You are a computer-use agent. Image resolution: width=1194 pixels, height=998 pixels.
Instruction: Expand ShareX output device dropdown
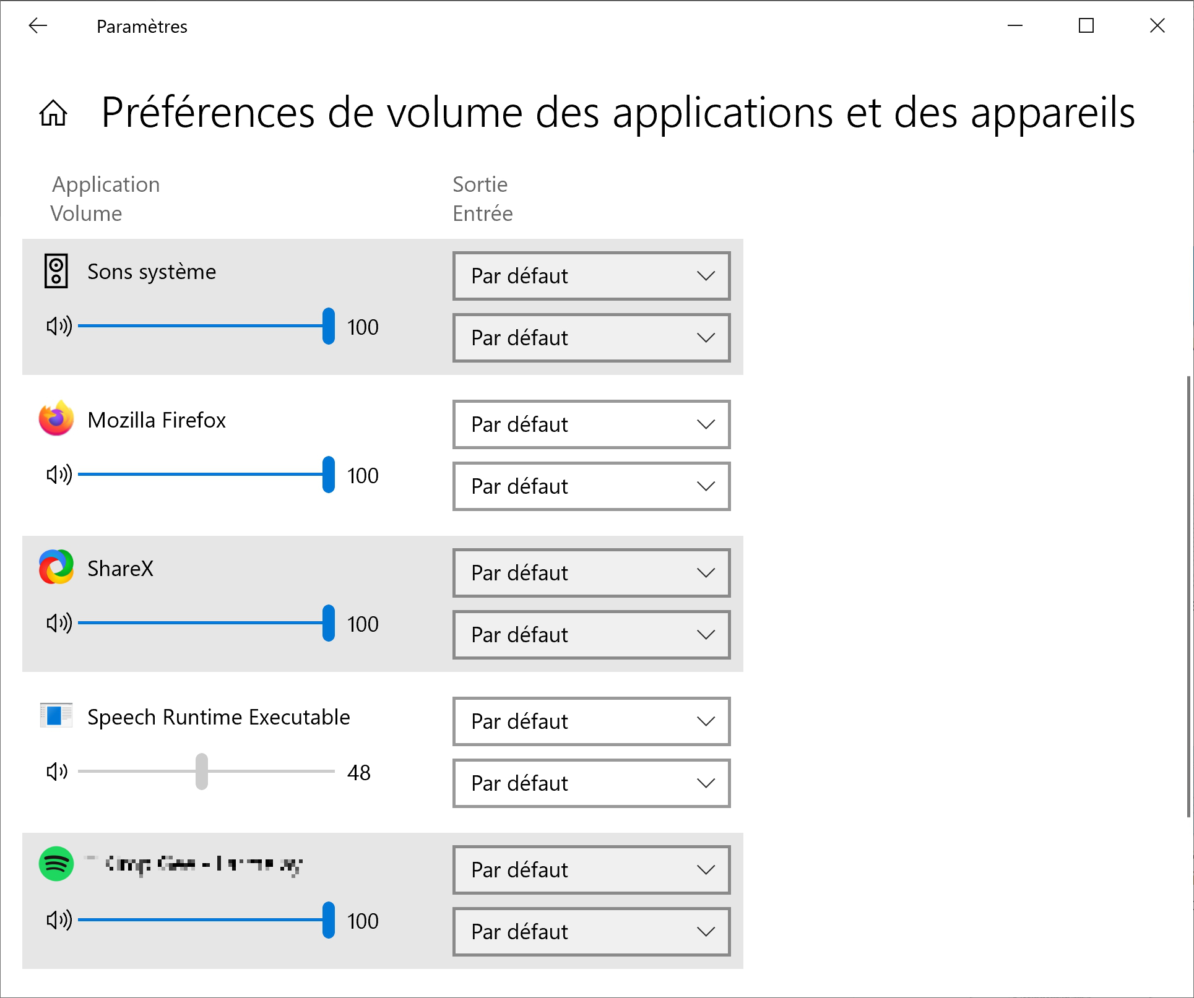tap(592, 573)
